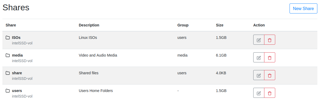Select the media share name
320x106 pixels.
point(17,55)
